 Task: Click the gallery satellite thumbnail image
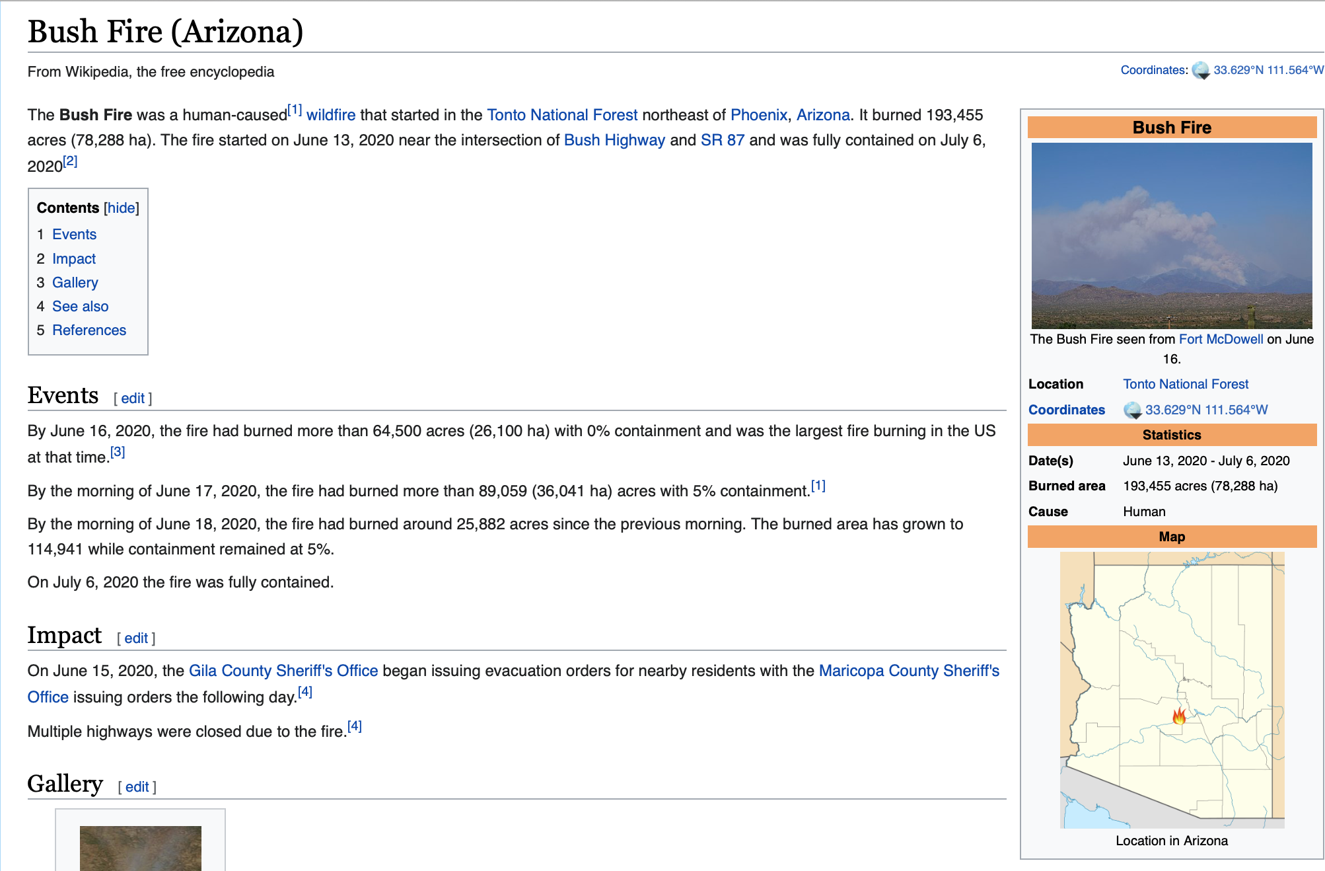(140, 849)
